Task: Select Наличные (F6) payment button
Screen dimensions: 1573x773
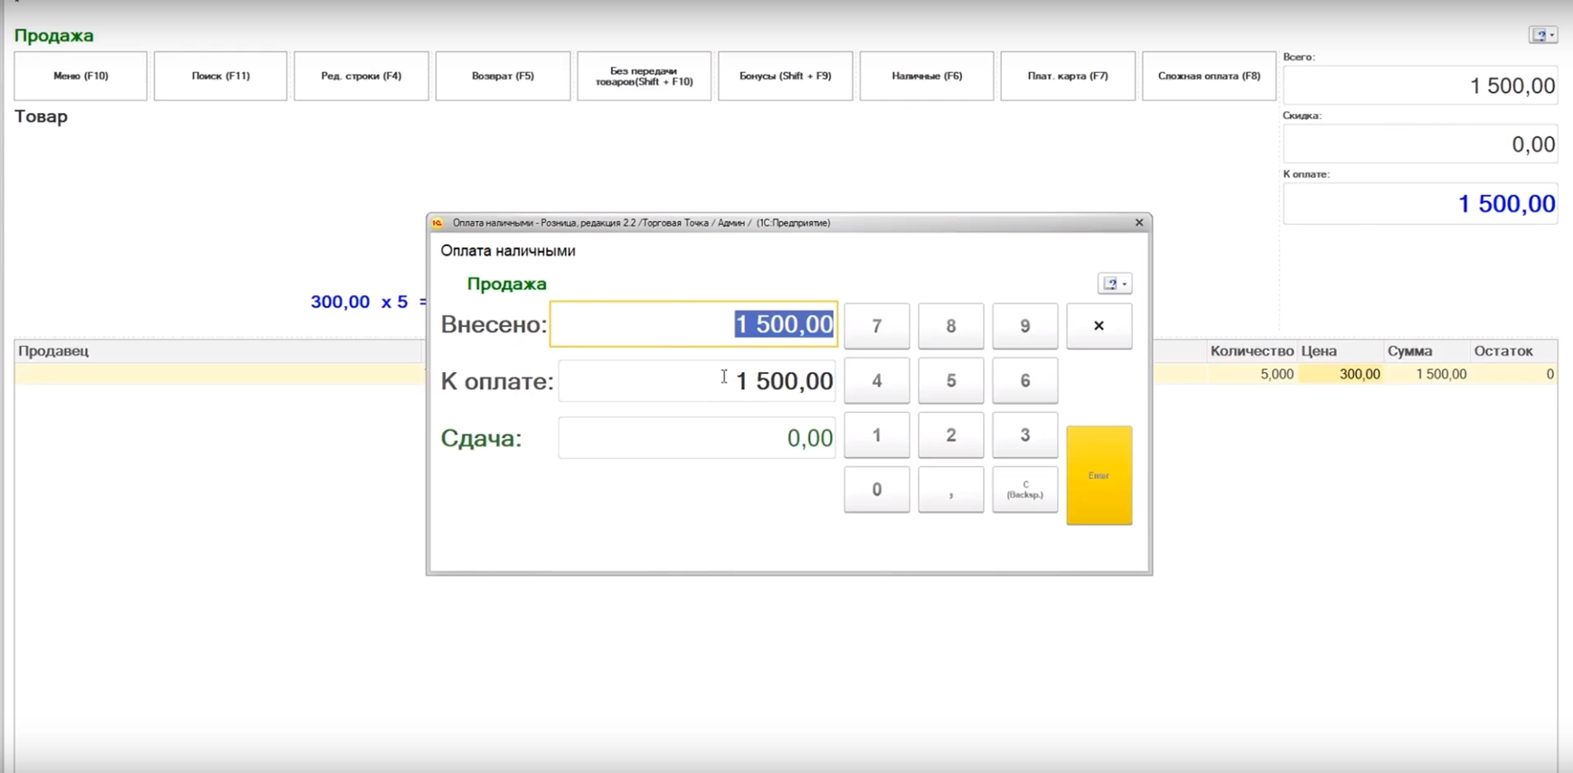Action: click(x=927, y=76)
